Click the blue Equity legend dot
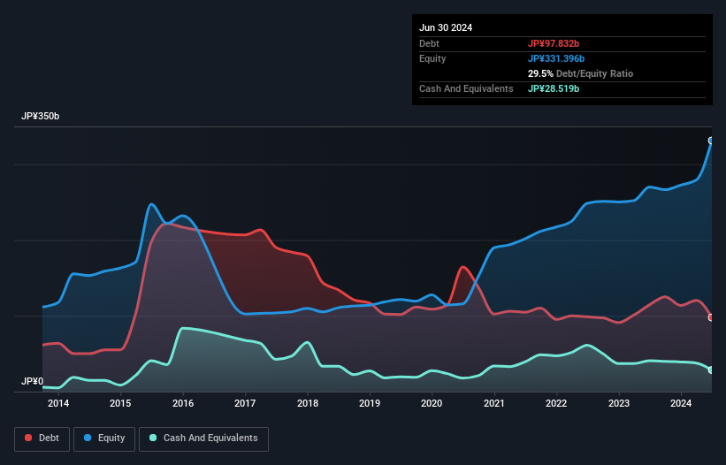Screen dimensions: 726x465 coord(88,438)
